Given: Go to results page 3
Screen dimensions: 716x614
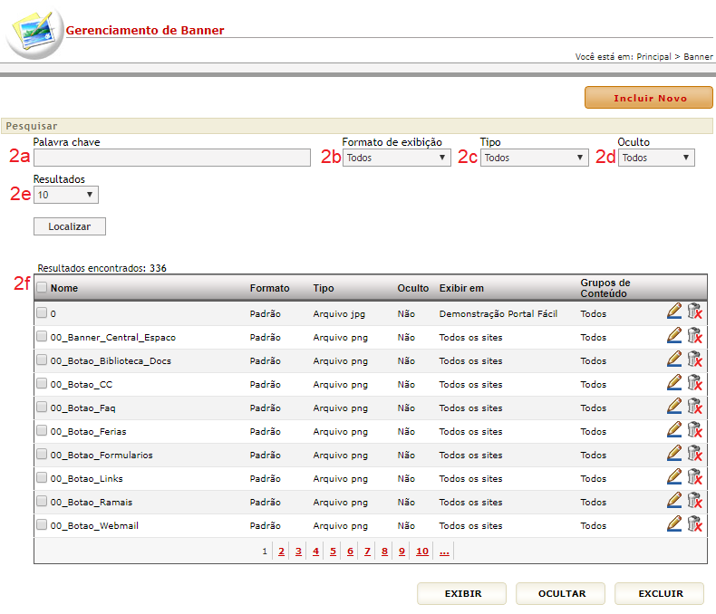Looking at the screenshot, I should click(299, 551).
